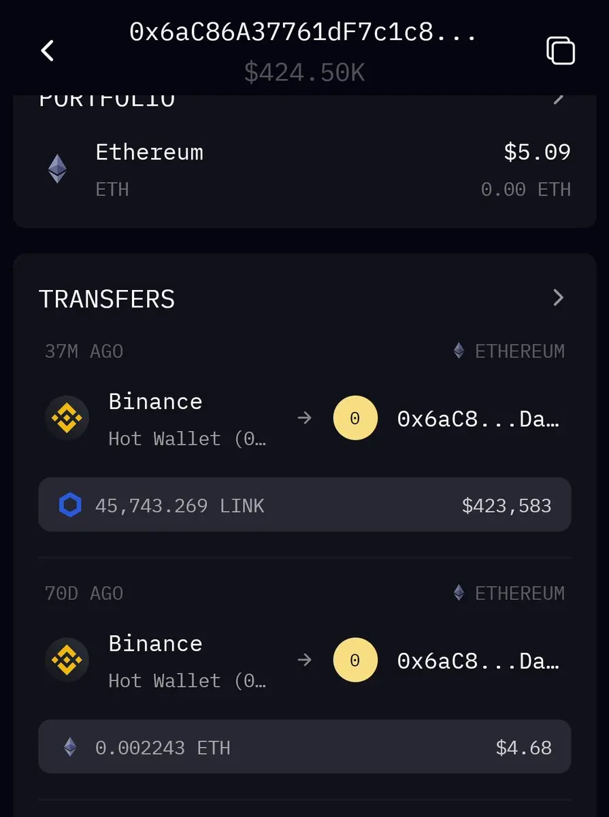609x817 pixels.
Task: Open Binance Hot Wallet in the 37M ago transfer
Action: [x=188, y=419]
